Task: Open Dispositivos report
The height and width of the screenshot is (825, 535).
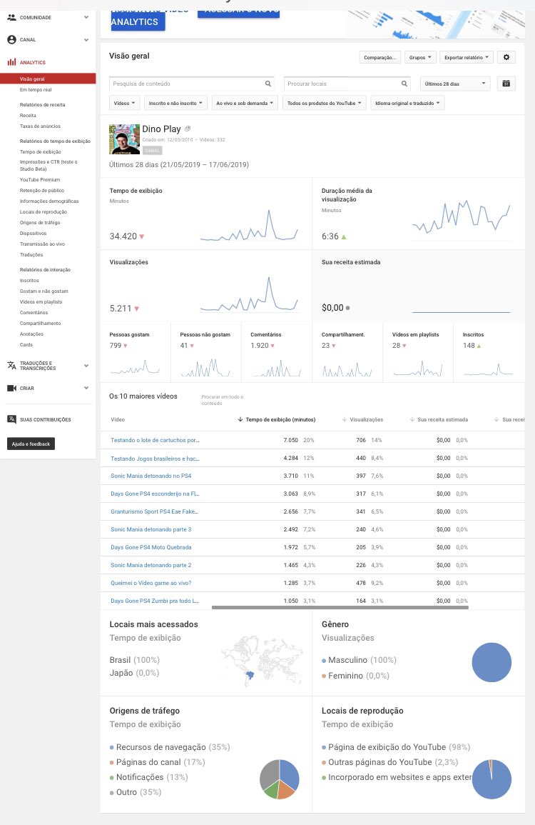Action: click(x=33, y=233)
